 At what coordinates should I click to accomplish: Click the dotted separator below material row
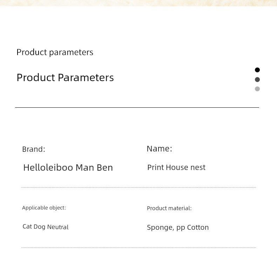point(139,248)
